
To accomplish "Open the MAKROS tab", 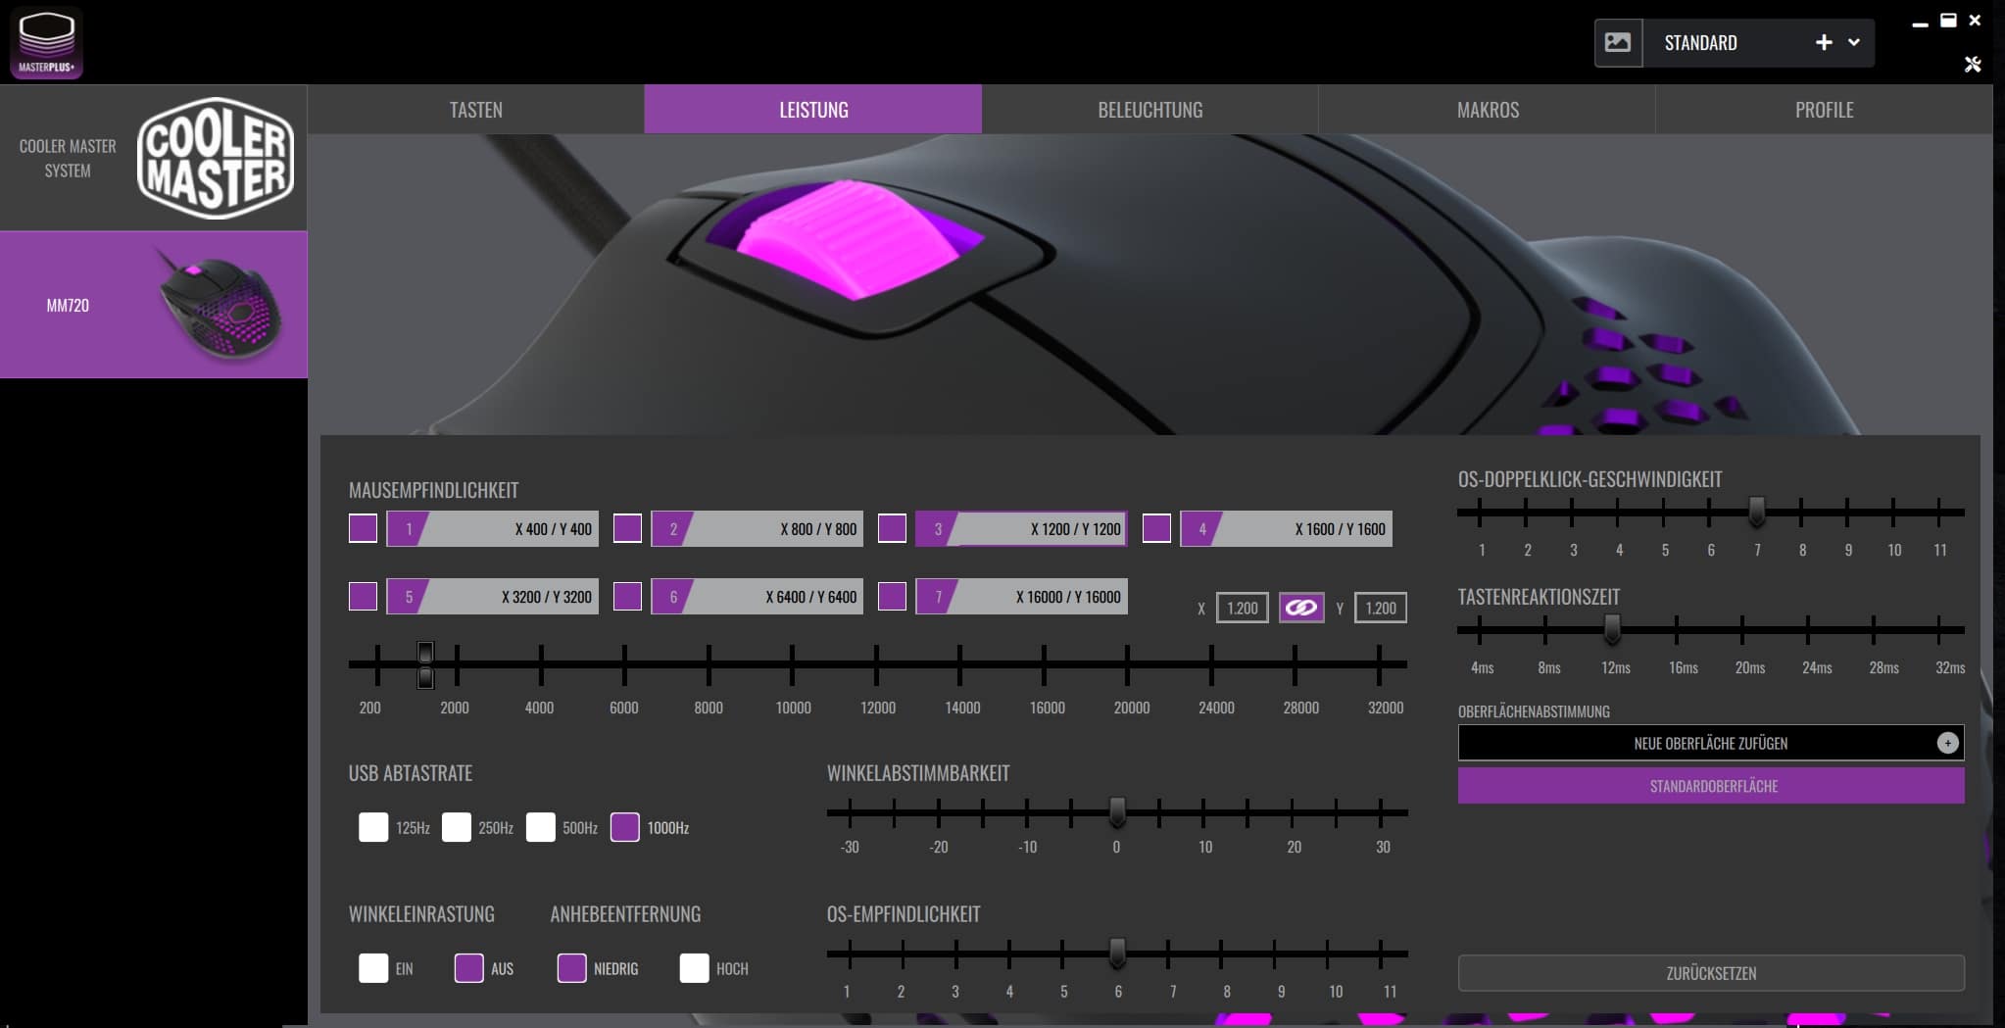I will (x=1487, y=110).
